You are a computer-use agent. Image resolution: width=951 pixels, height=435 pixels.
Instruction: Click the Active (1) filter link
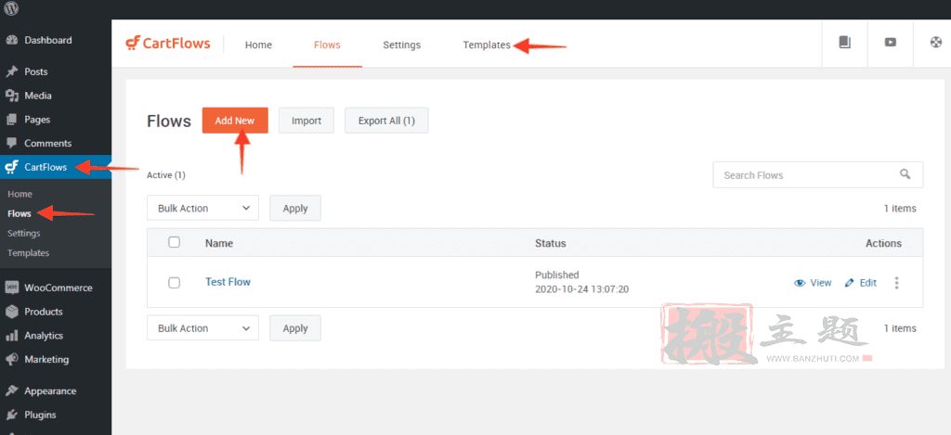coord(166,175)
